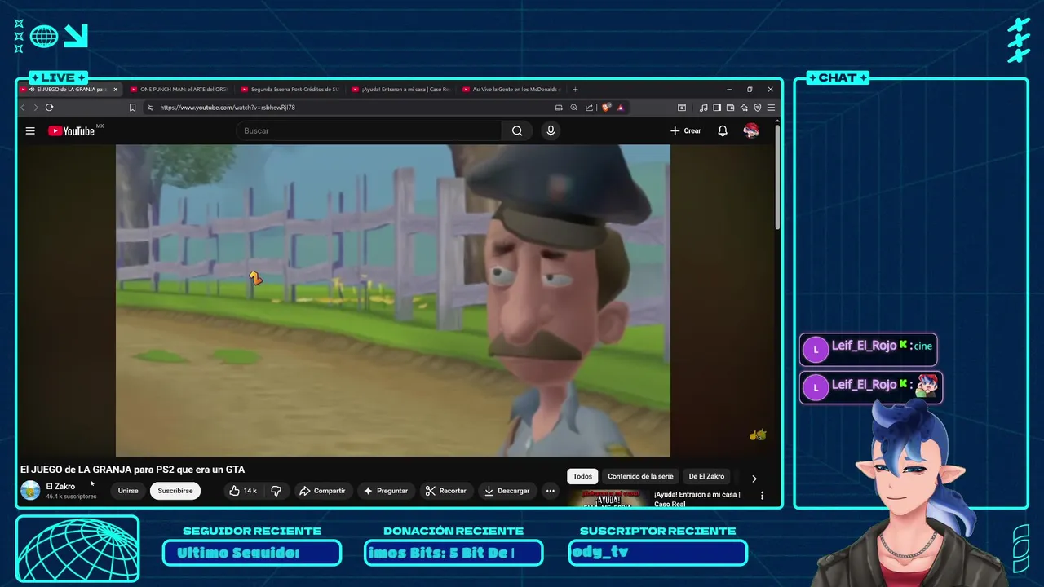
Task: Click the video player to pause playback
Action: click(392, 300)
